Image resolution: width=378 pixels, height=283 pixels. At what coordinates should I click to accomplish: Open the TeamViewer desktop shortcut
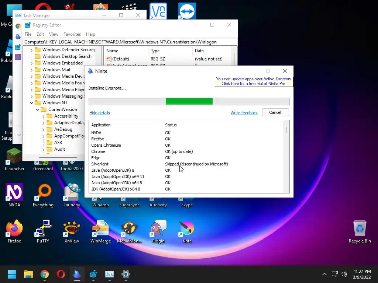(187, 11)
